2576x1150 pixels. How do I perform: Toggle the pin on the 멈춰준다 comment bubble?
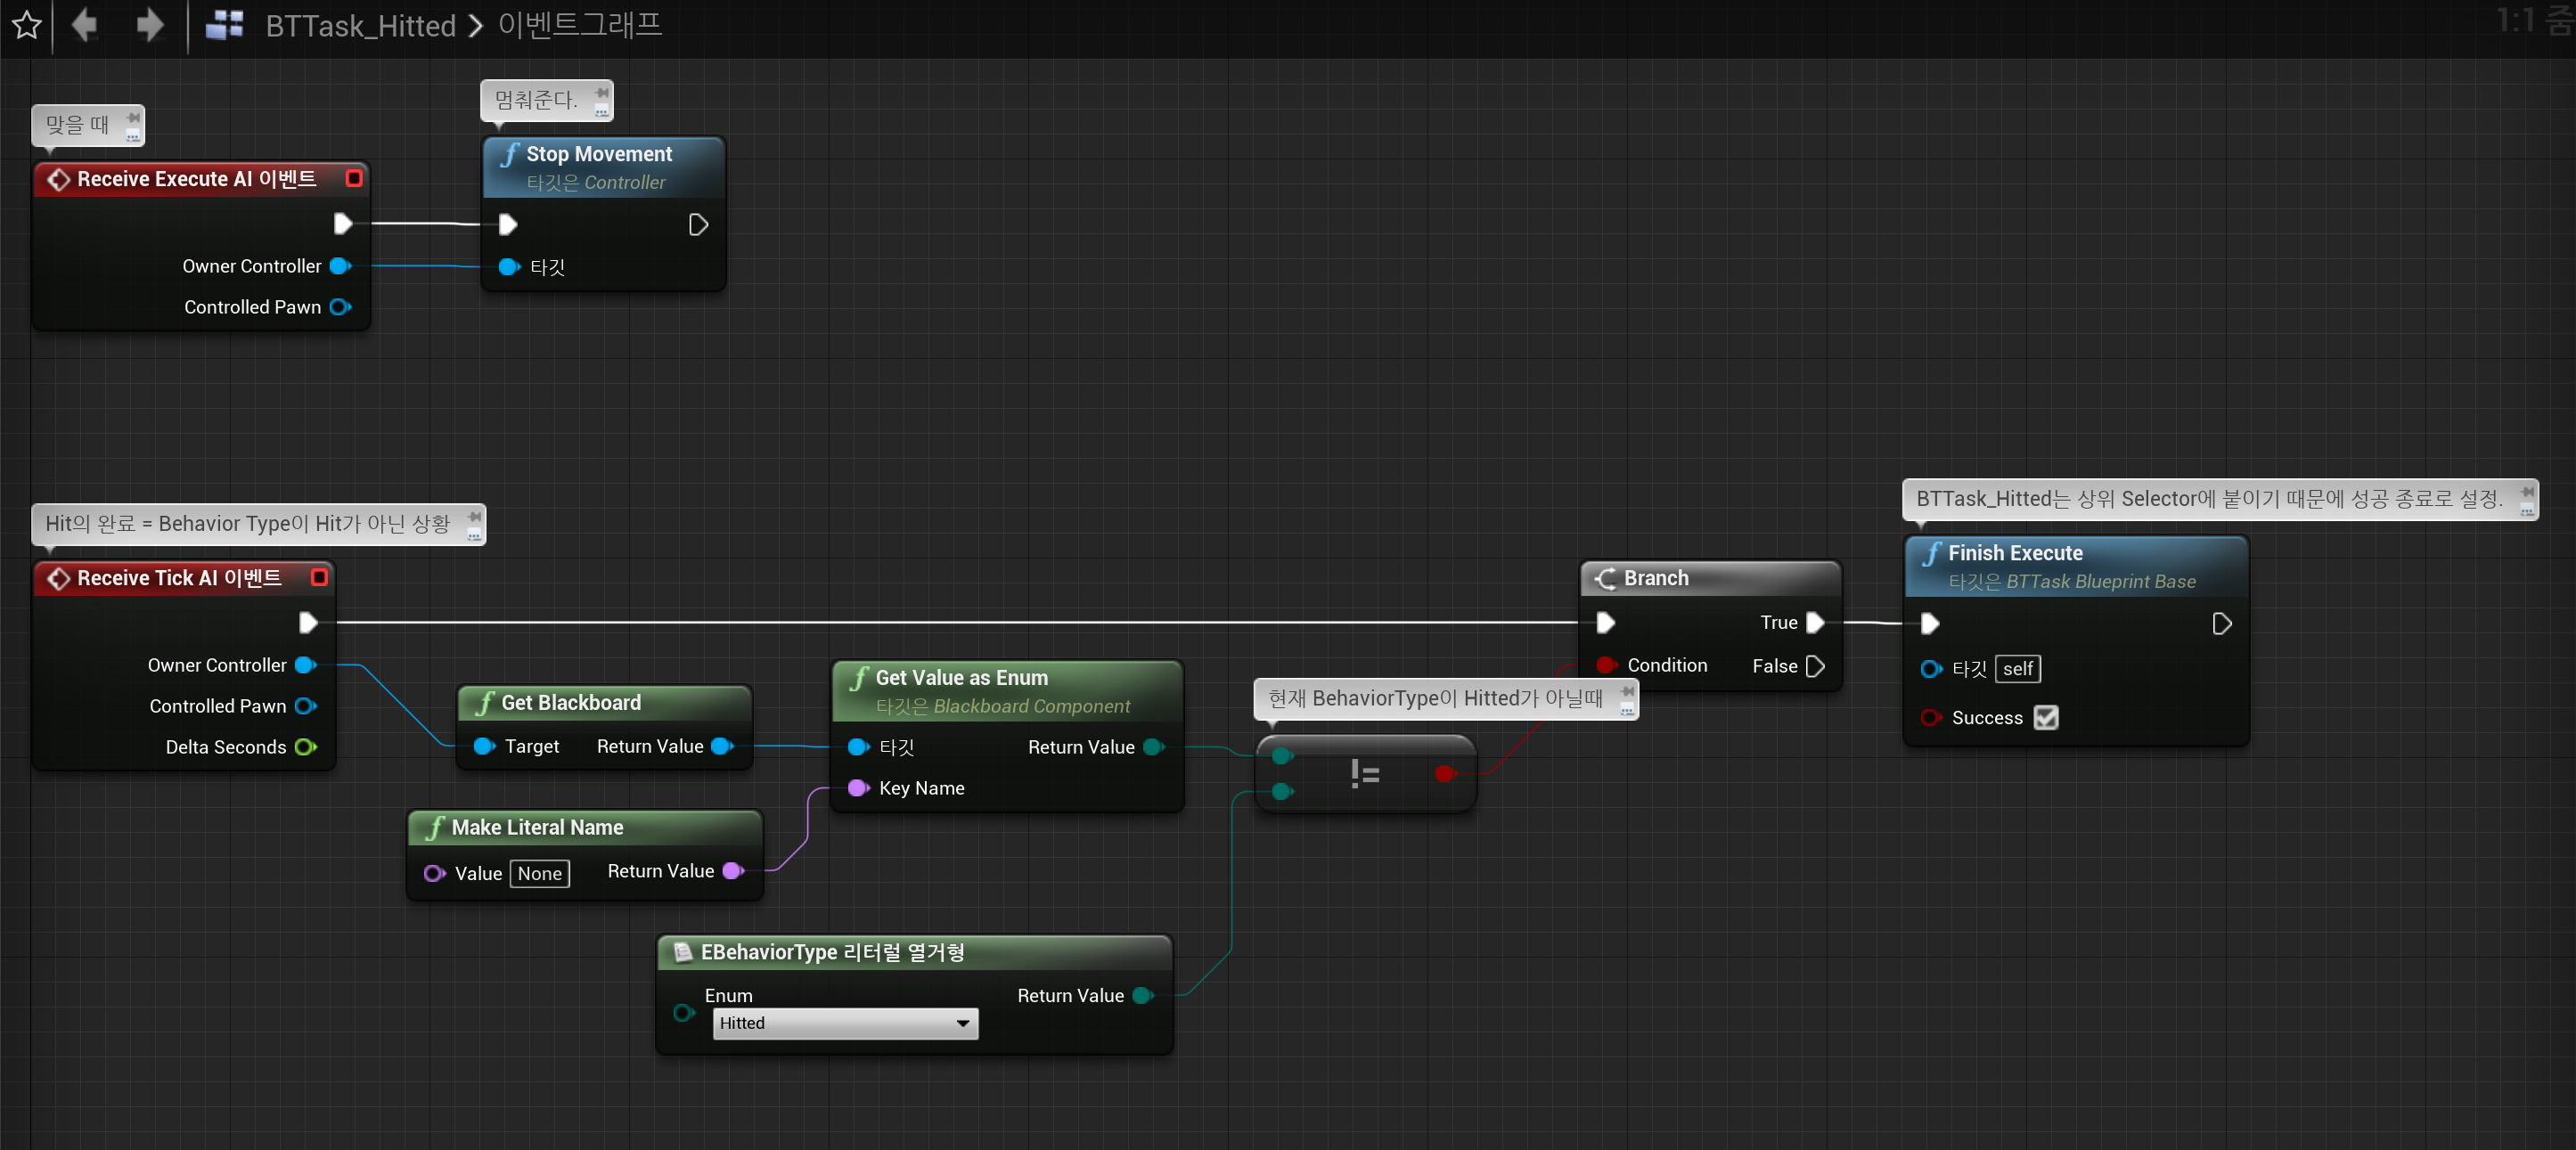602,92
